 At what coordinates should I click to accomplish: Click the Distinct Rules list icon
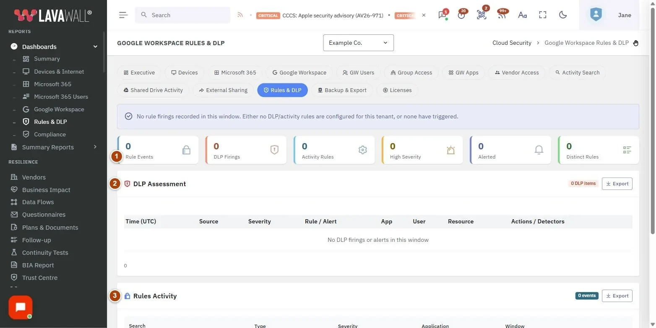tap(627, 150)
